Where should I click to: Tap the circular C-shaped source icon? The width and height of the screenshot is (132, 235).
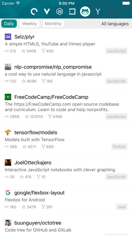coord(34,11)
